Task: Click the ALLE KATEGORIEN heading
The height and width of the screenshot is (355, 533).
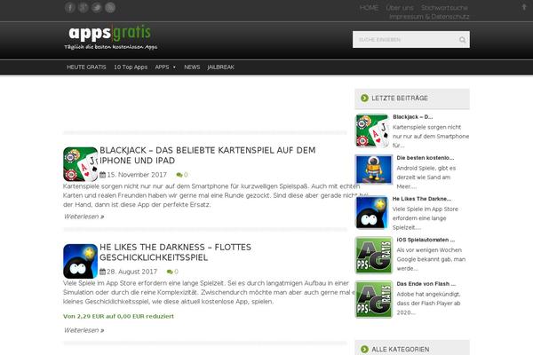Action: [401, 349]
